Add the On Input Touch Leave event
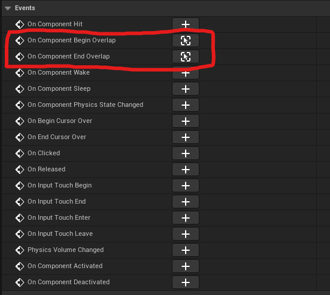The image size is (330, 295). pyautogui.click(x=186, y=233)
